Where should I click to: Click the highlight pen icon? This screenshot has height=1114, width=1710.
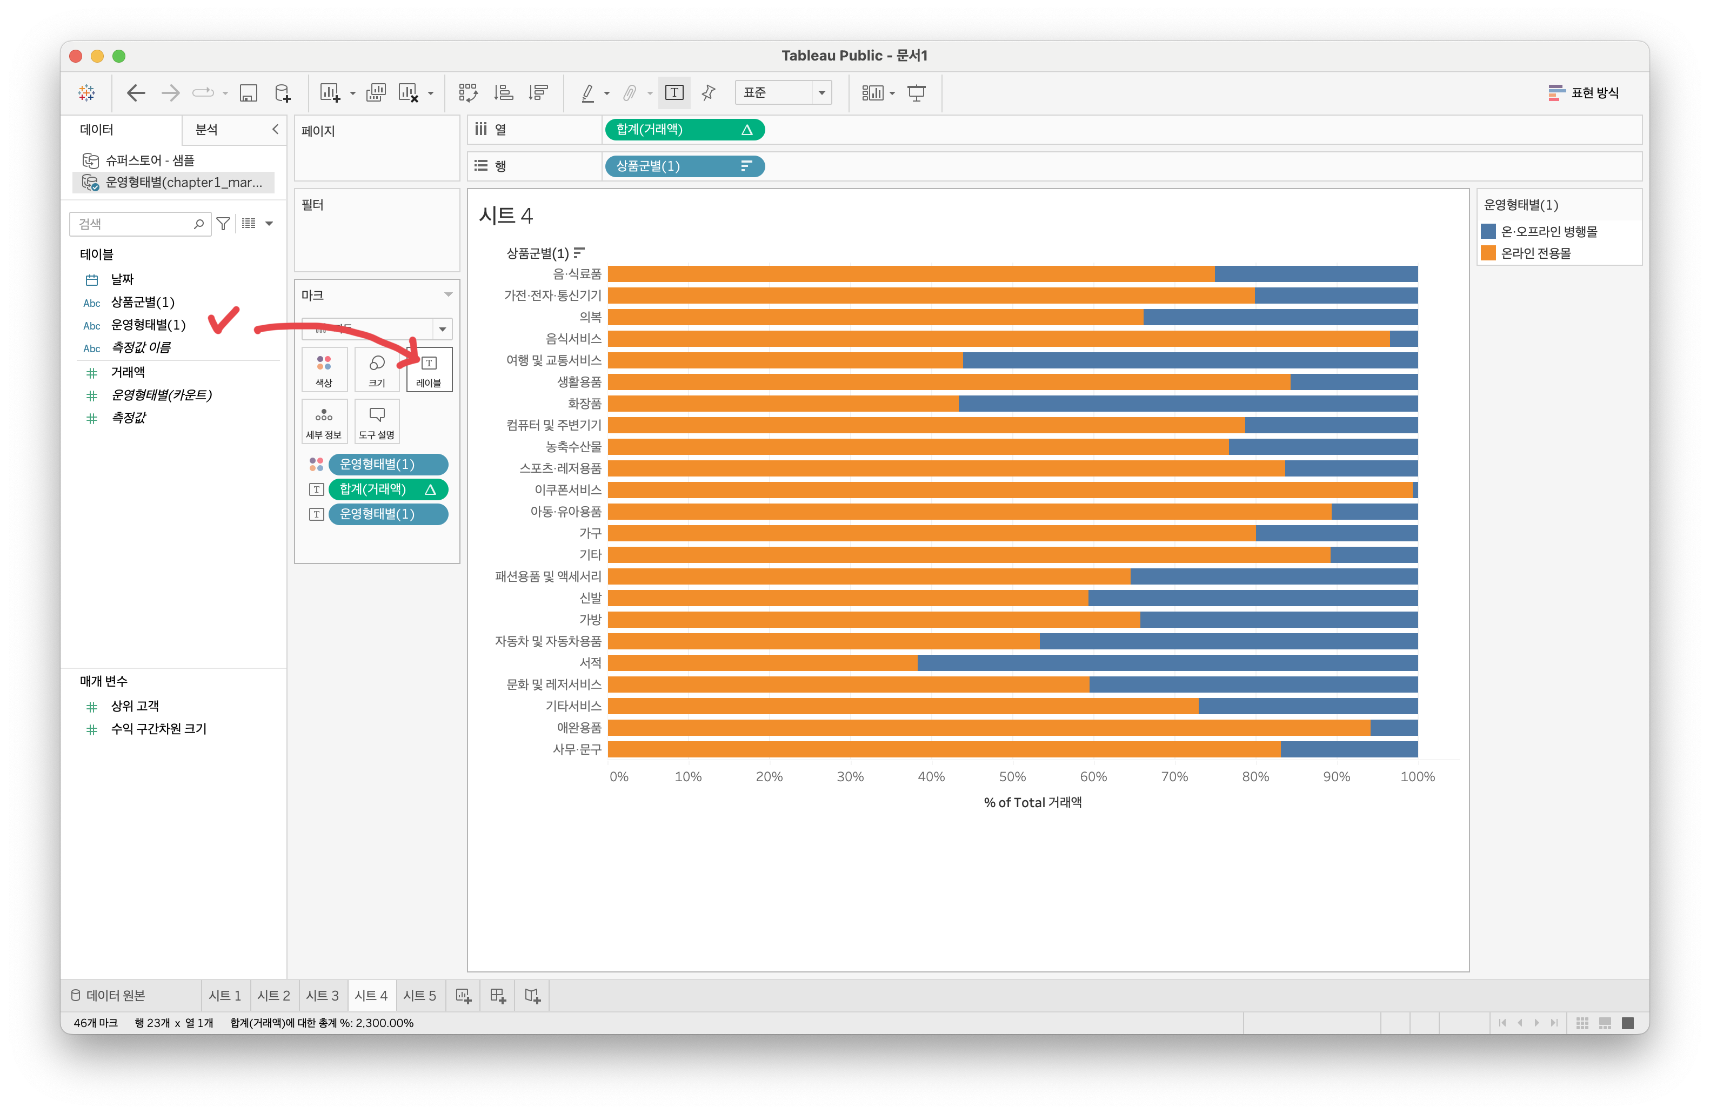pyautogui.click(x=587, y=93)
